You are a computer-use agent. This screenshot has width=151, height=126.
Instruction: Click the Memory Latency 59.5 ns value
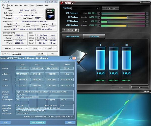click(67, 68)
